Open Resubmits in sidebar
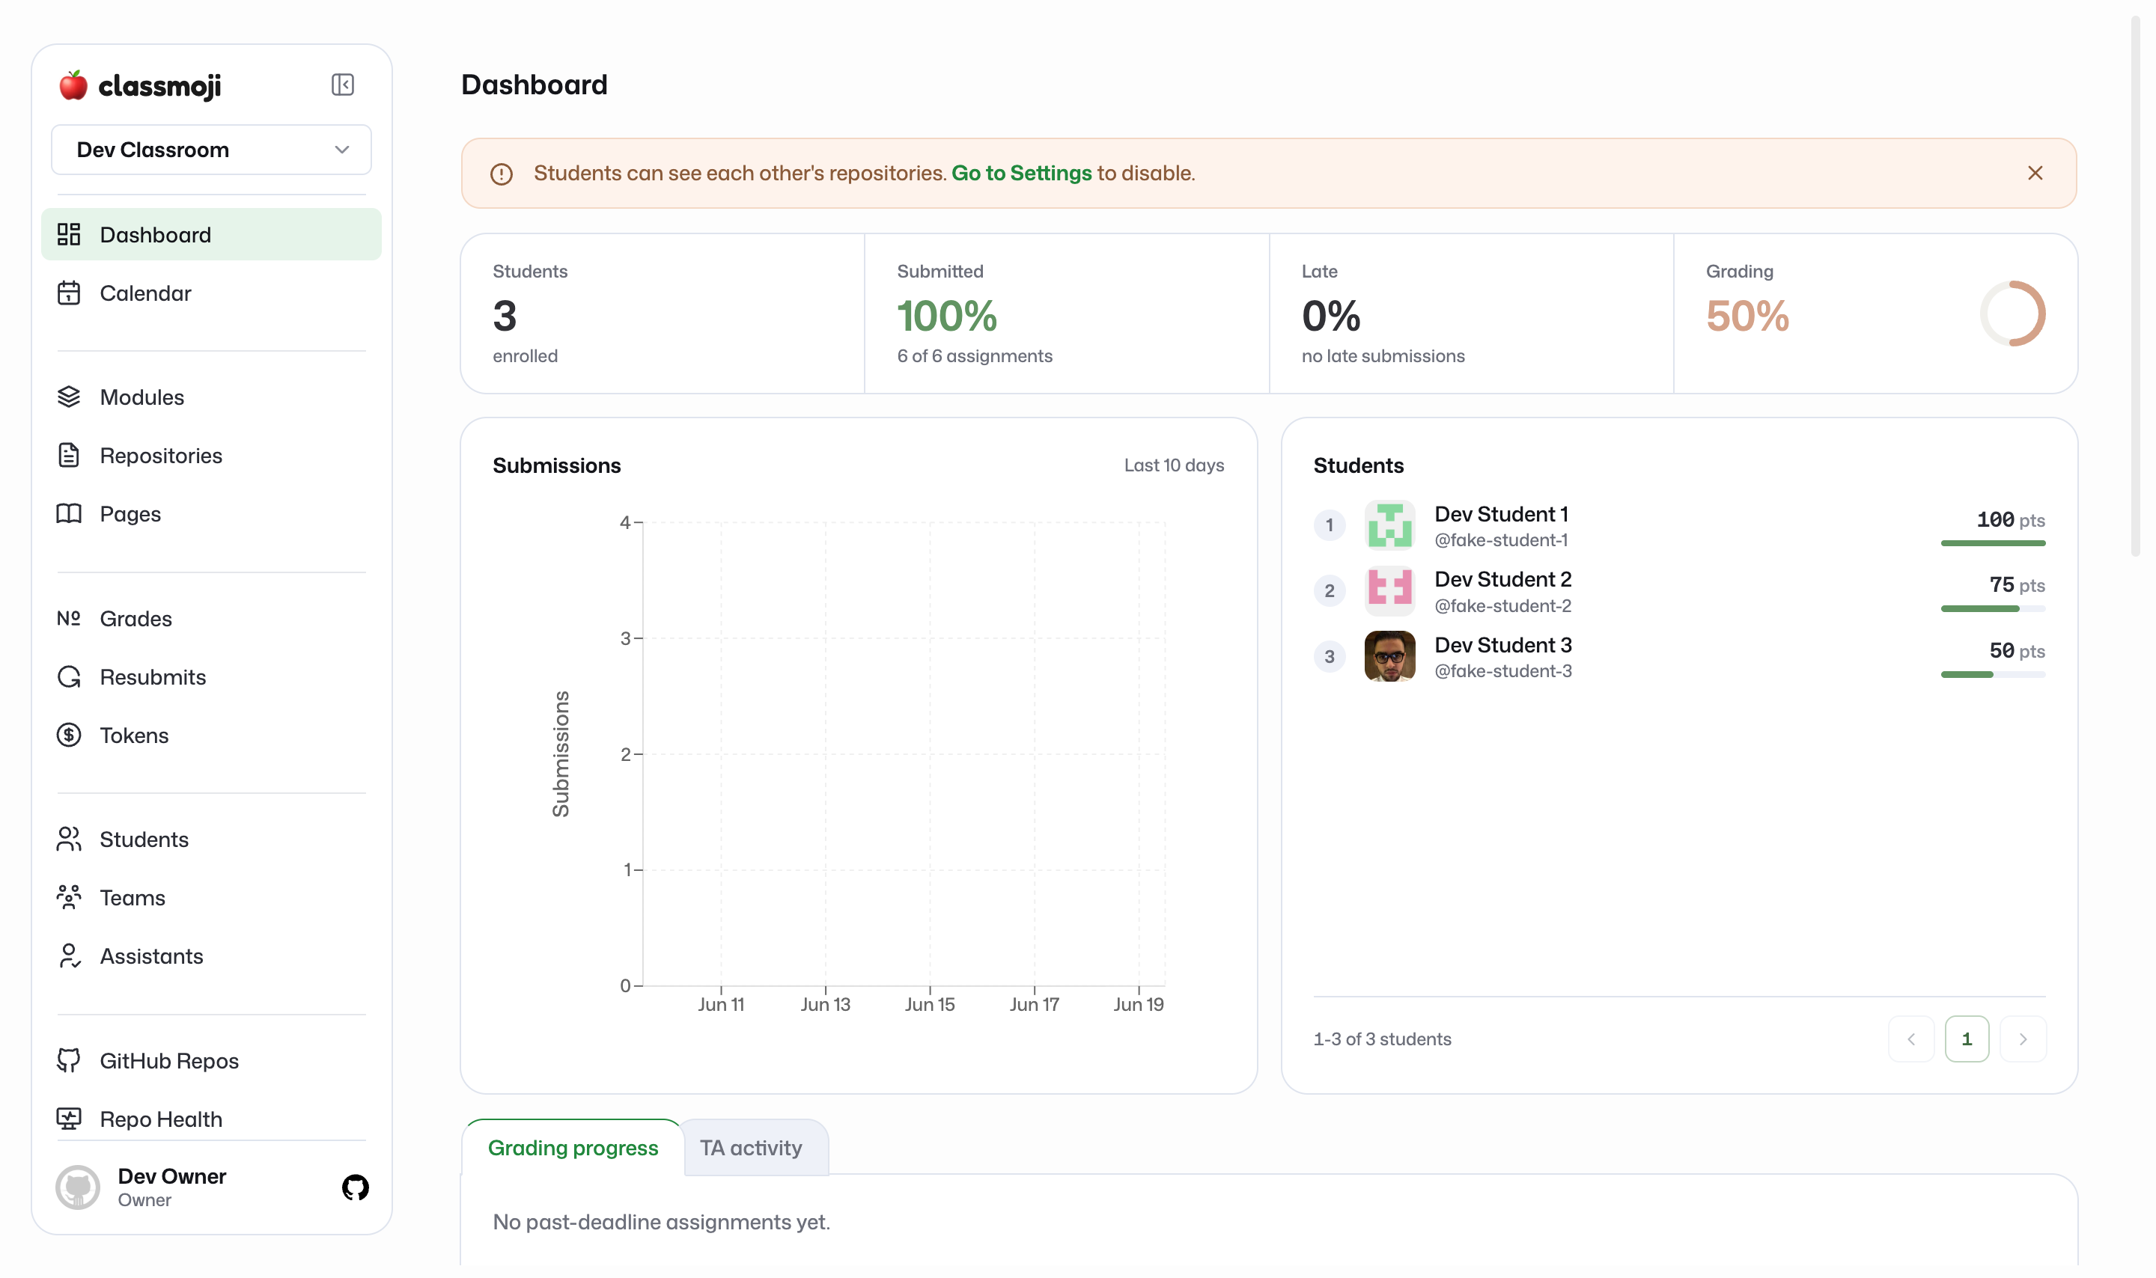2156x1278 pixels. click(x=211, y=678)
